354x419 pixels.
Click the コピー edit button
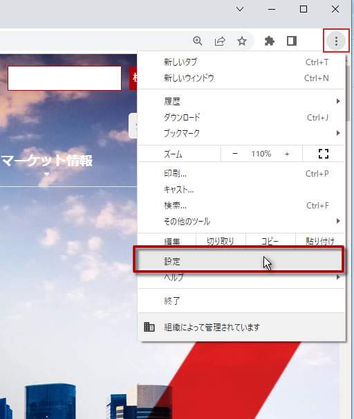pyautogui.click(x=270, y=241)
